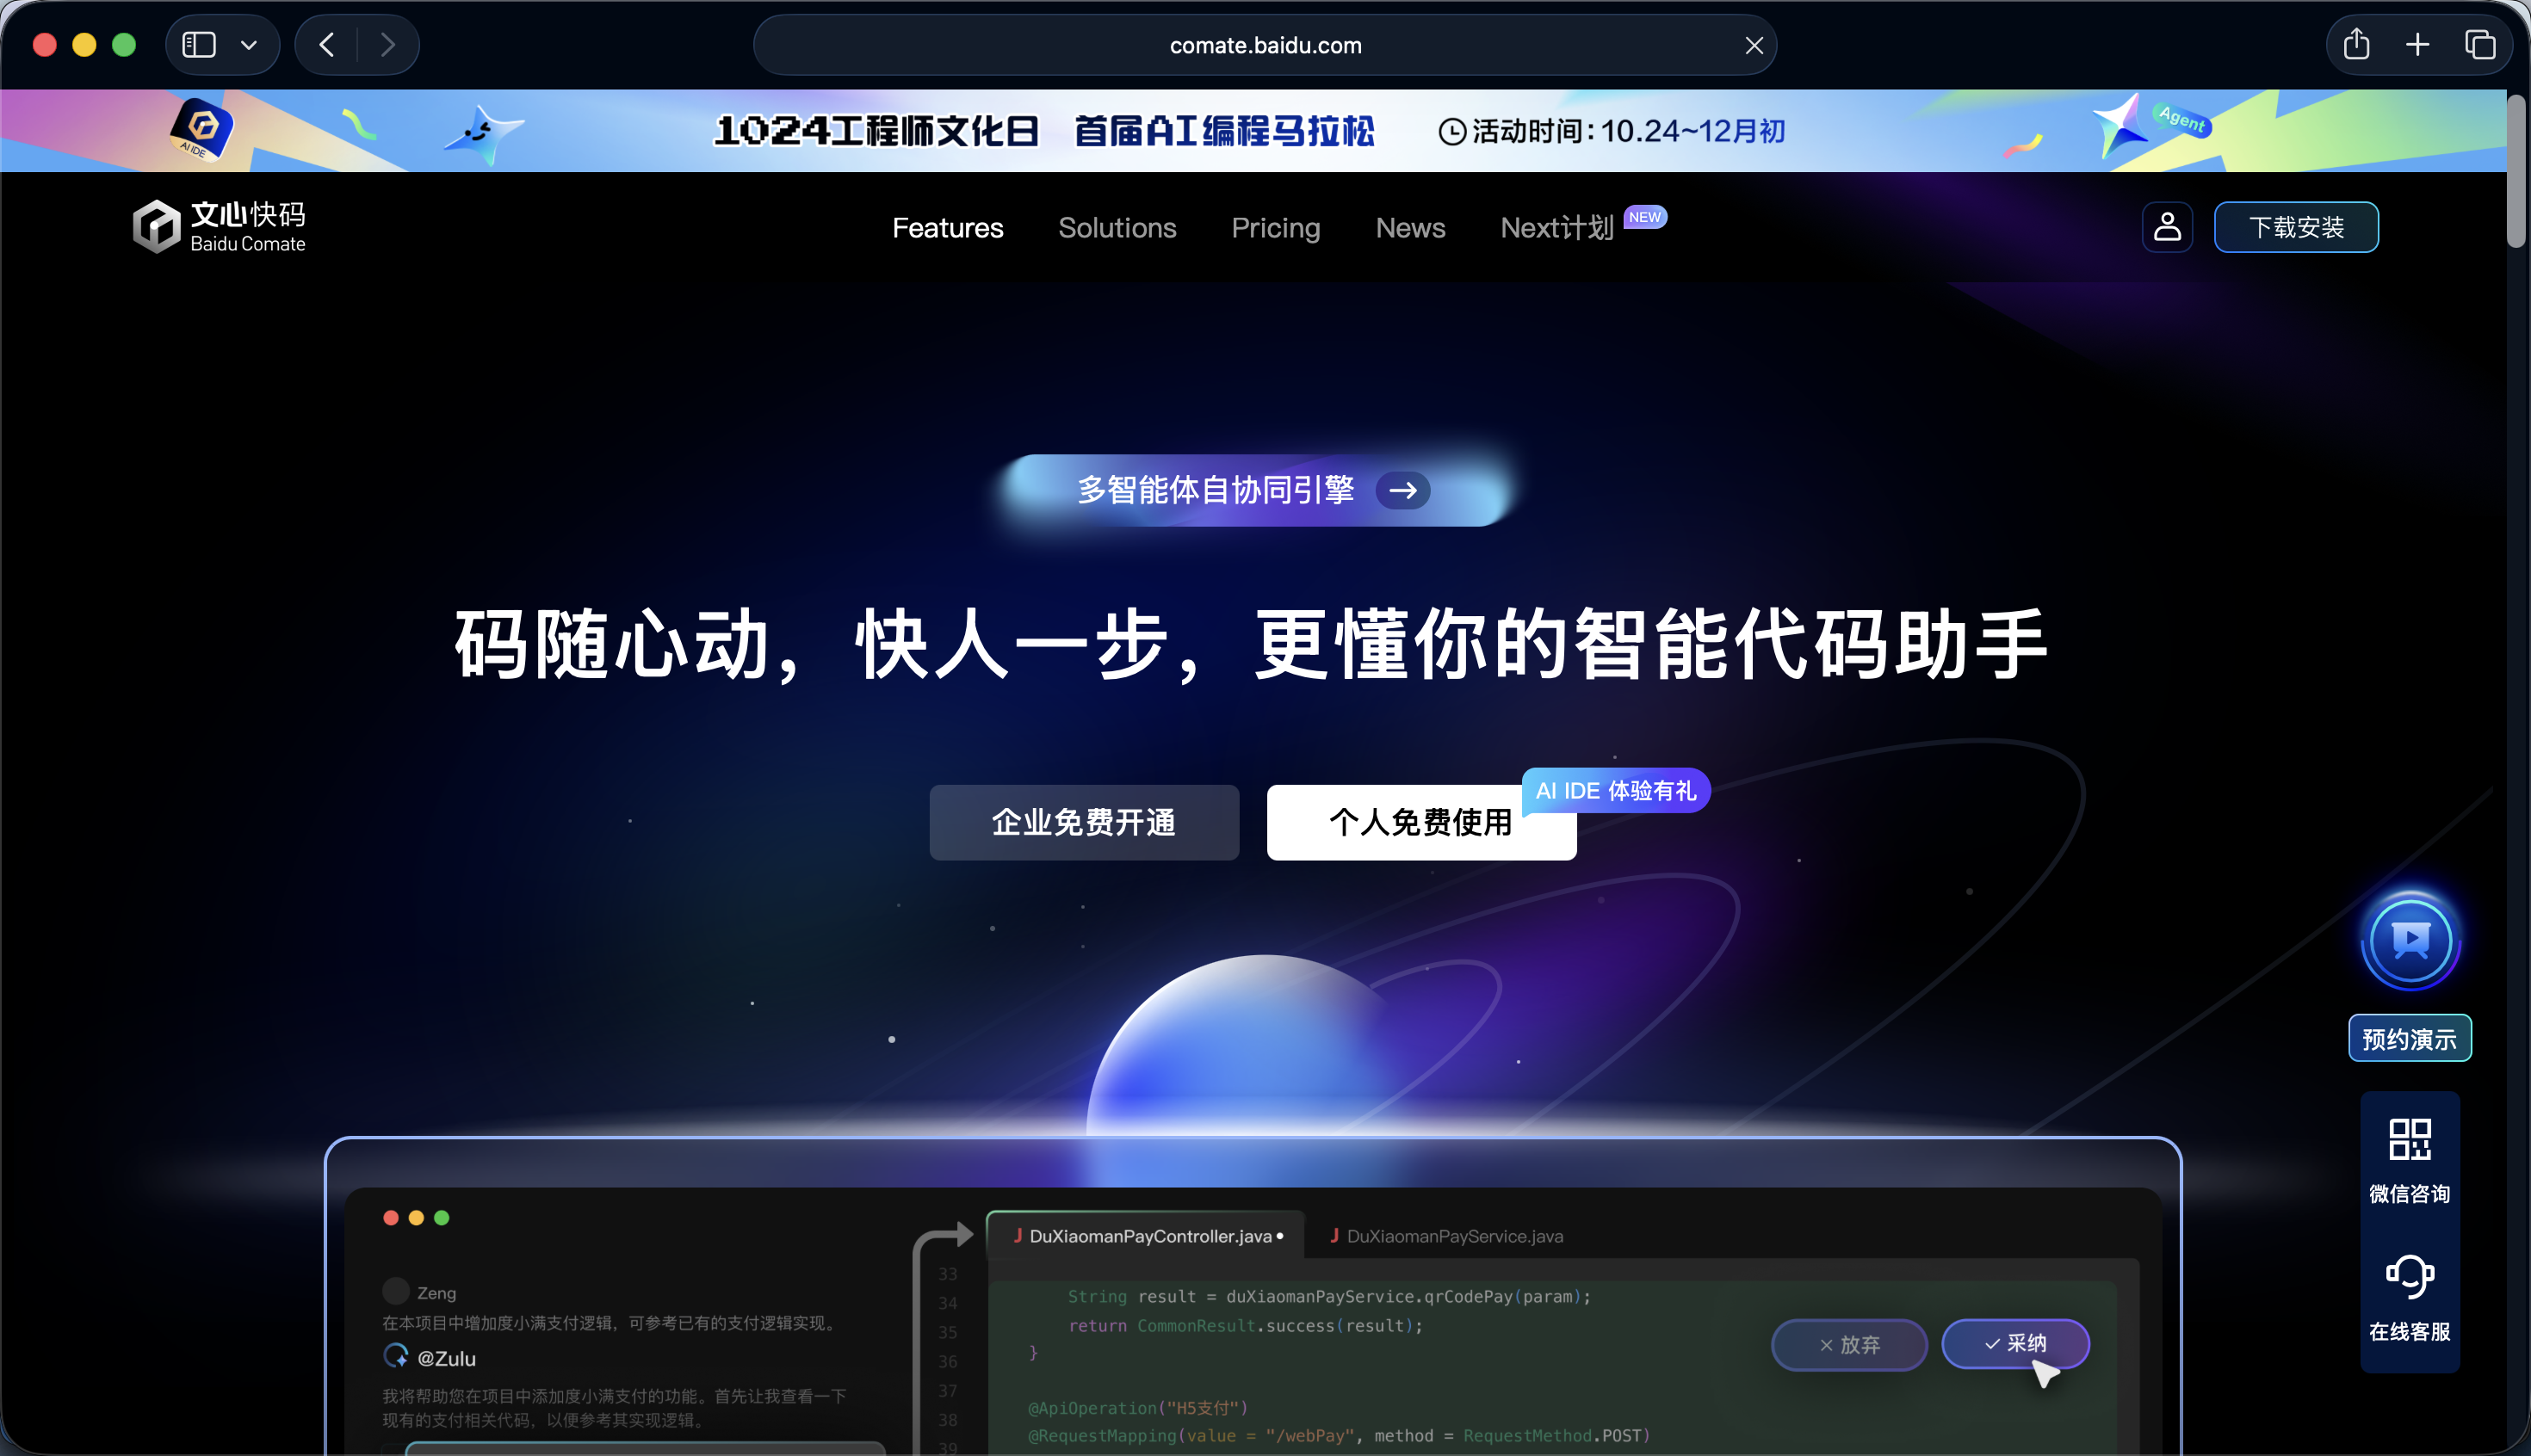This screenshot has width=2531, height=1456.
Task: Click the Baidu Comate logo
Action: click(x=219, y=227)
